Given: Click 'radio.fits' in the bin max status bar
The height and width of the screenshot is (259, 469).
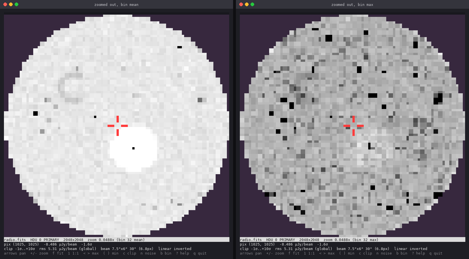Looking at the screenshot, I should click(251, 240).
